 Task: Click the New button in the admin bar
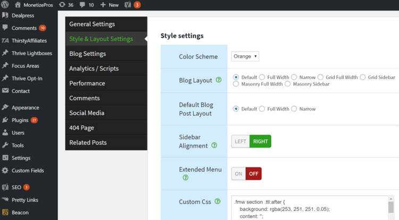109,5
